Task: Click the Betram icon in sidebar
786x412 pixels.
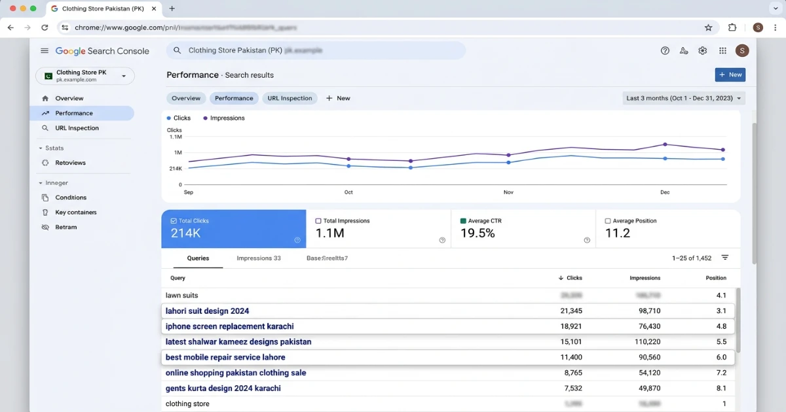Action: [45, 228]
